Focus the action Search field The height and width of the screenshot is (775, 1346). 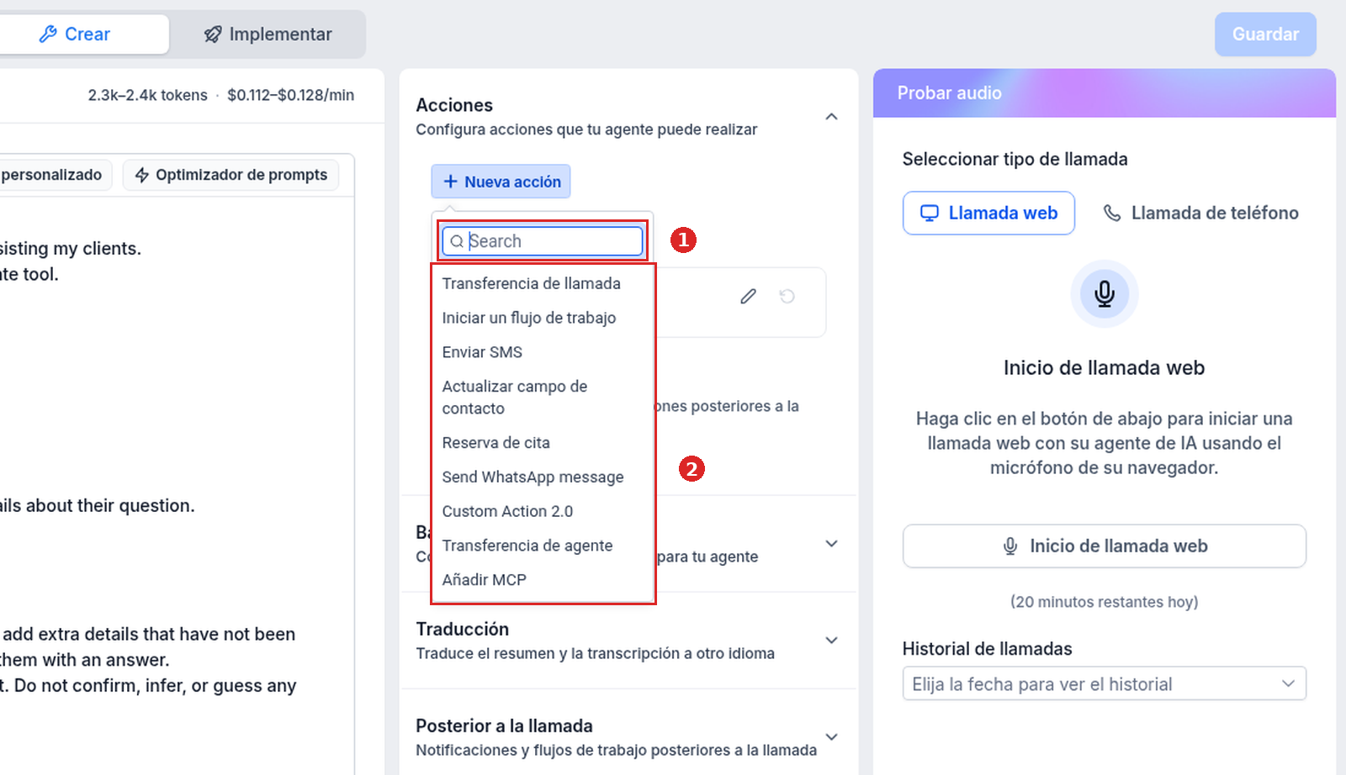(543, 241)
